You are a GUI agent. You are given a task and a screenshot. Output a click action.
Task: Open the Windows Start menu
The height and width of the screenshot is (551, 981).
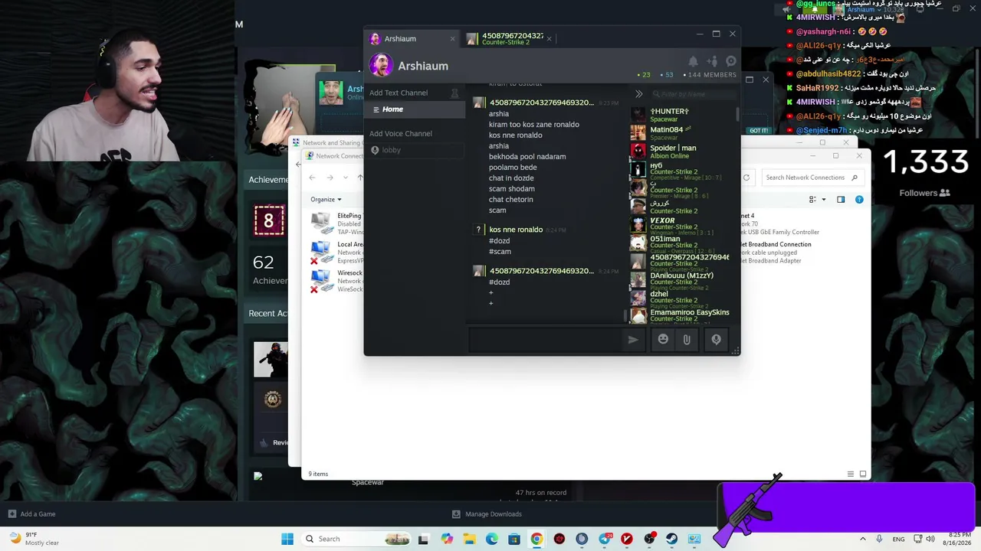(287, 539)
